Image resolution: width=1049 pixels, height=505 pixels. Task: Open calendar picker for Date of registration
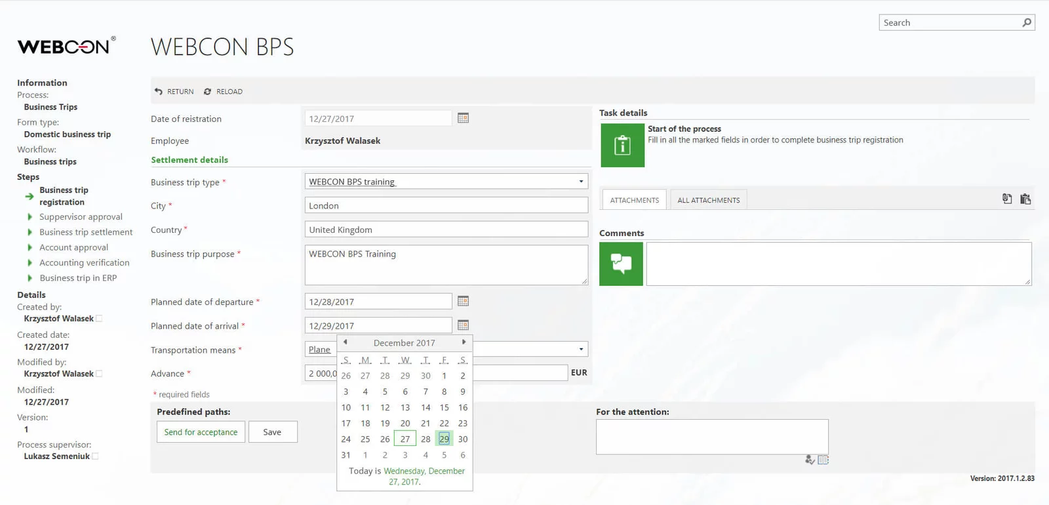pos(463,118)
